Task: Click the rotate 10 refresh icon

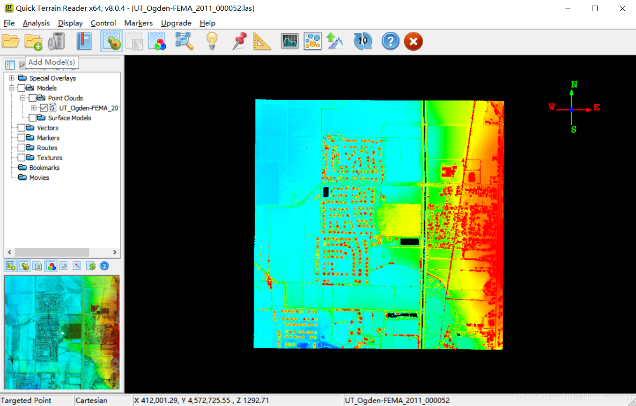Action: tap(362, 41)
